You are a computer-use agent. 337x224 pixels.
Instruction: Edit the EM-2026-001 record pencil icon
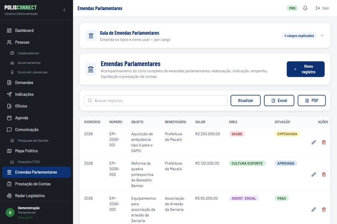click(x=314, y=142)
